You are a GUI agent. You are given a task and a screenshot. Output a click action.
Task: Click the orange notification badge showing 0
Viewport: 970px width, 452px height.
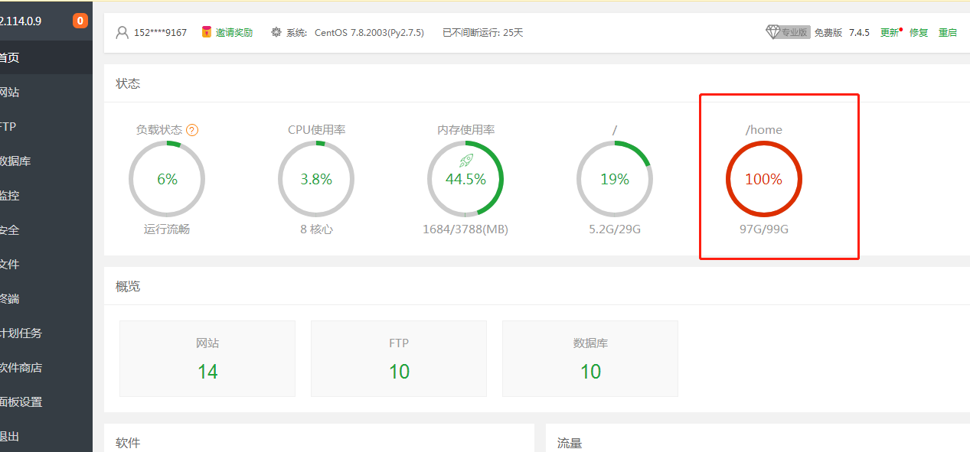point(80,21)
